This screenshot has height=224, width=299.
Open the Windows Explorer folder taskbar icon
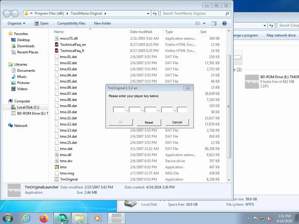click(x=79, y=218)
